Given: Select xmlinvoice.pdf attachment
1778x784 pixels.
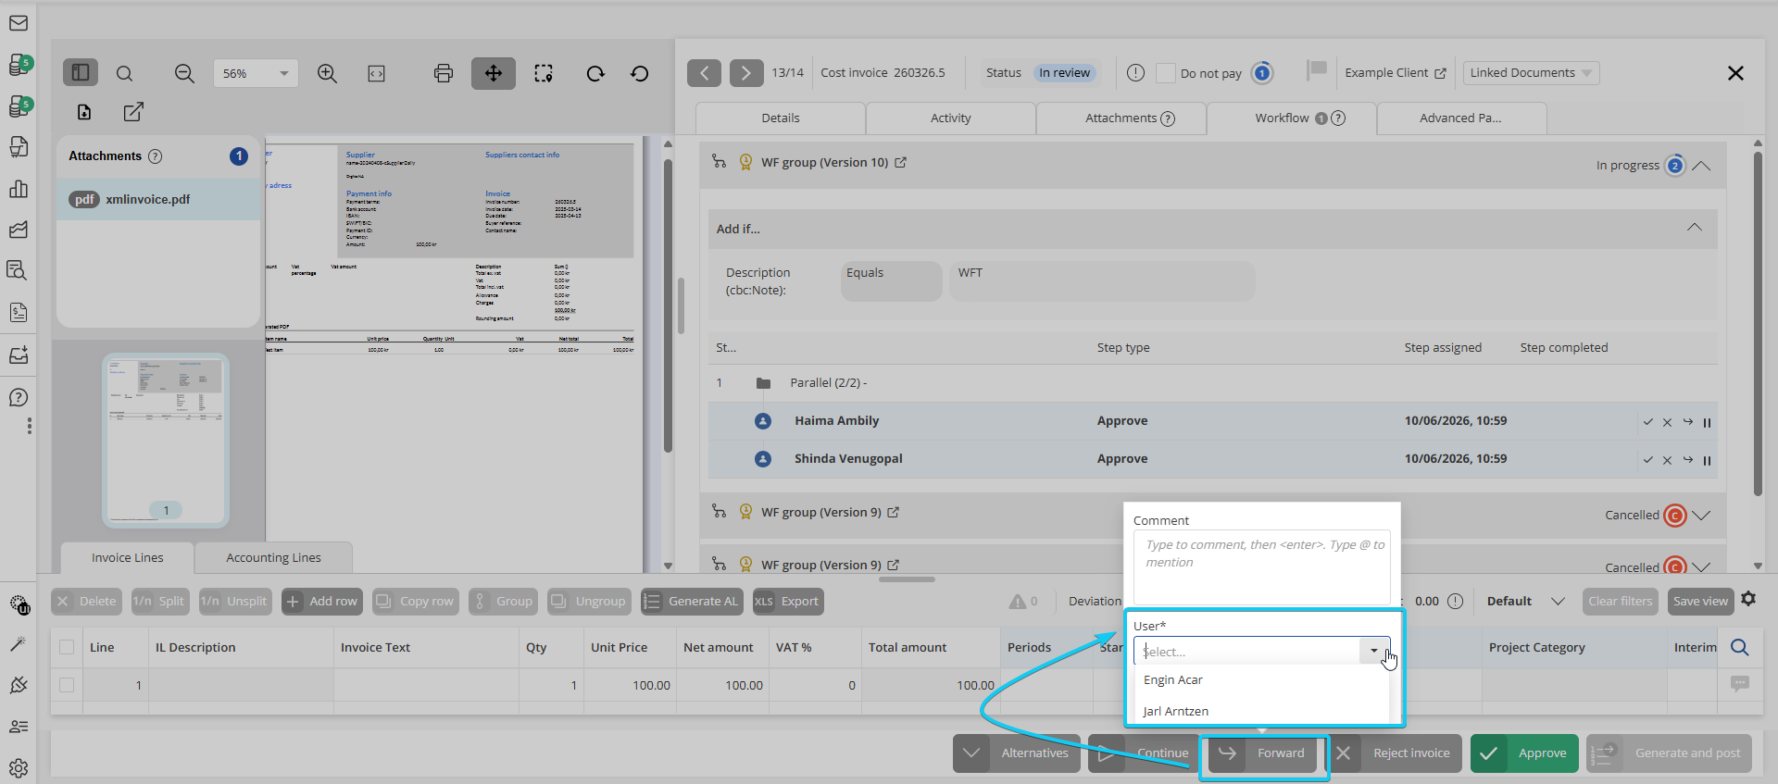Looking at the screenshot, I should coord(158,200).
